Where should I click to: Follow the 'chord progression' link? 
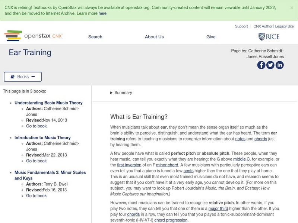(171, 220)
